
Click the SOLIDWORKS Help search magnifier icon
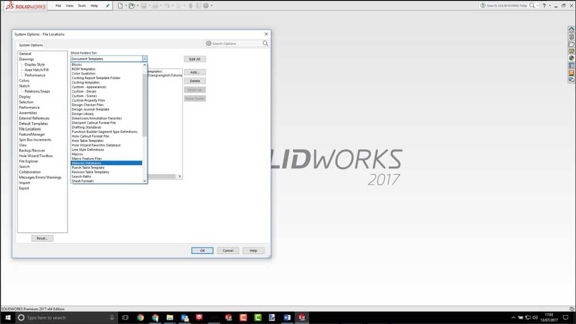(532, 6)
